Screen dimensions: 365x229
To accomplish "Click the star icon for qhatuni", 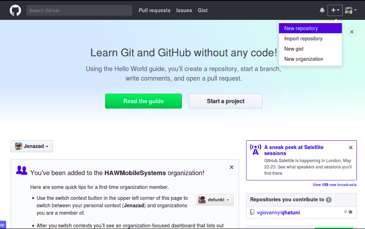I will 350,212.
